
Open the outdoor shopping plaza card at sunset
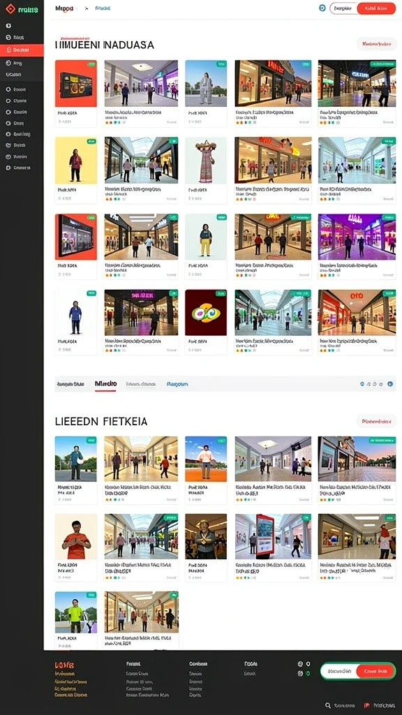[357, 470]
